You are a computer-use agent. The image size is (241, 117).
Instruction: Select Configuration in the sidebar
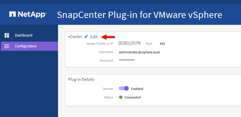point(26,46)
